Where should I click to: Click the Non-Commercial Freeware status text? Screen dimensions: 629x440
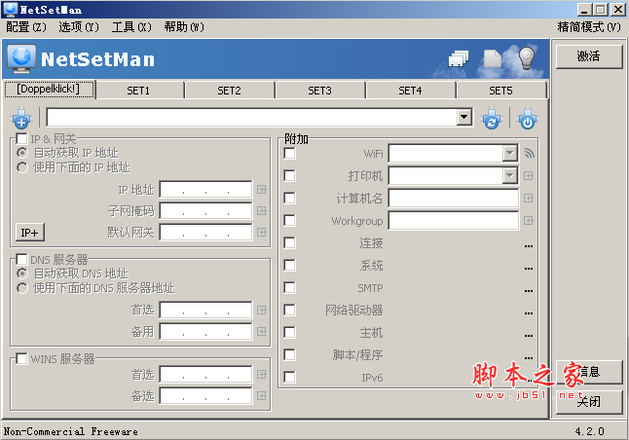(71, 431)
